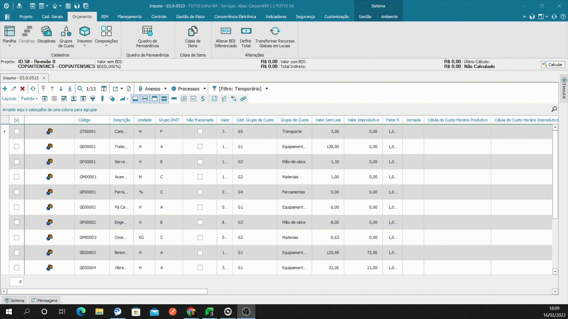This screenshot has height=319, width=568.
Task: Toggle Não fracionado for GE00002
Action: pos(200,207)
